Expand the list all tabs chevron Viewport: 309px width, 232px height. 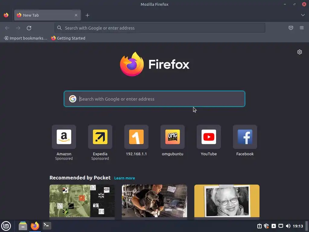[303, 15]
